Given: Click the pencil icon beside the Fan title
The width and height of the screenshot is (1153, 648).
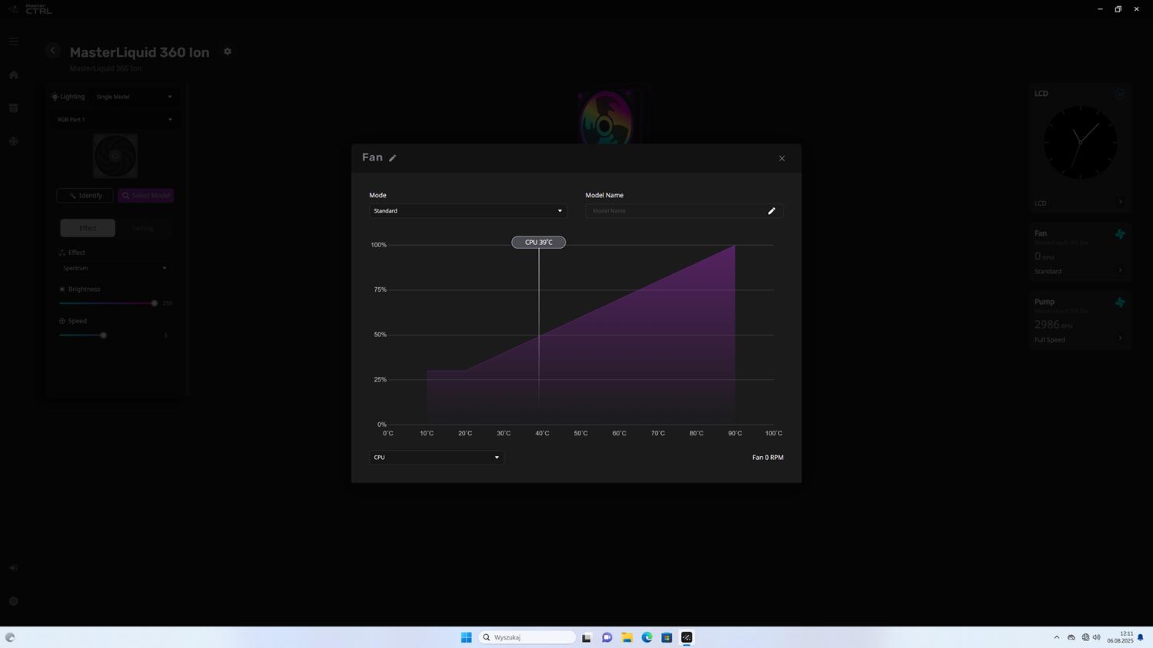Looking at the screenshot, I should [393, 158].
